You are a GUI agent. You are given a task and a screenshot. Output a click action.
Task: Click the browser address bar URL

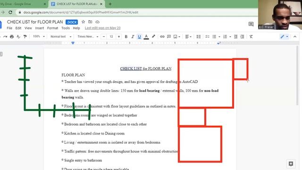81,12
